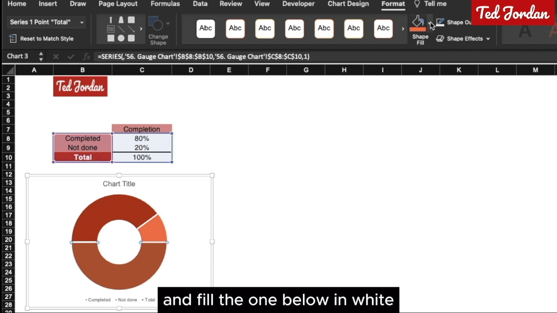Click the Chart Title text in chart
The width and height of the screenshot is (557, 313).
tap(119, 184)
